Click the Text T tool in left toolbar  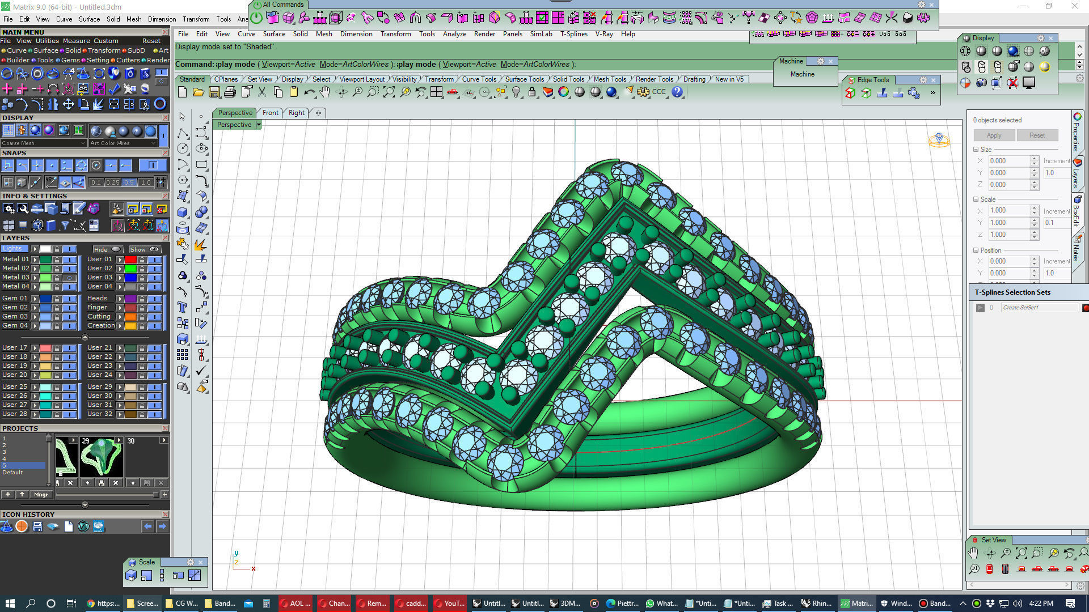coord(182,307)
